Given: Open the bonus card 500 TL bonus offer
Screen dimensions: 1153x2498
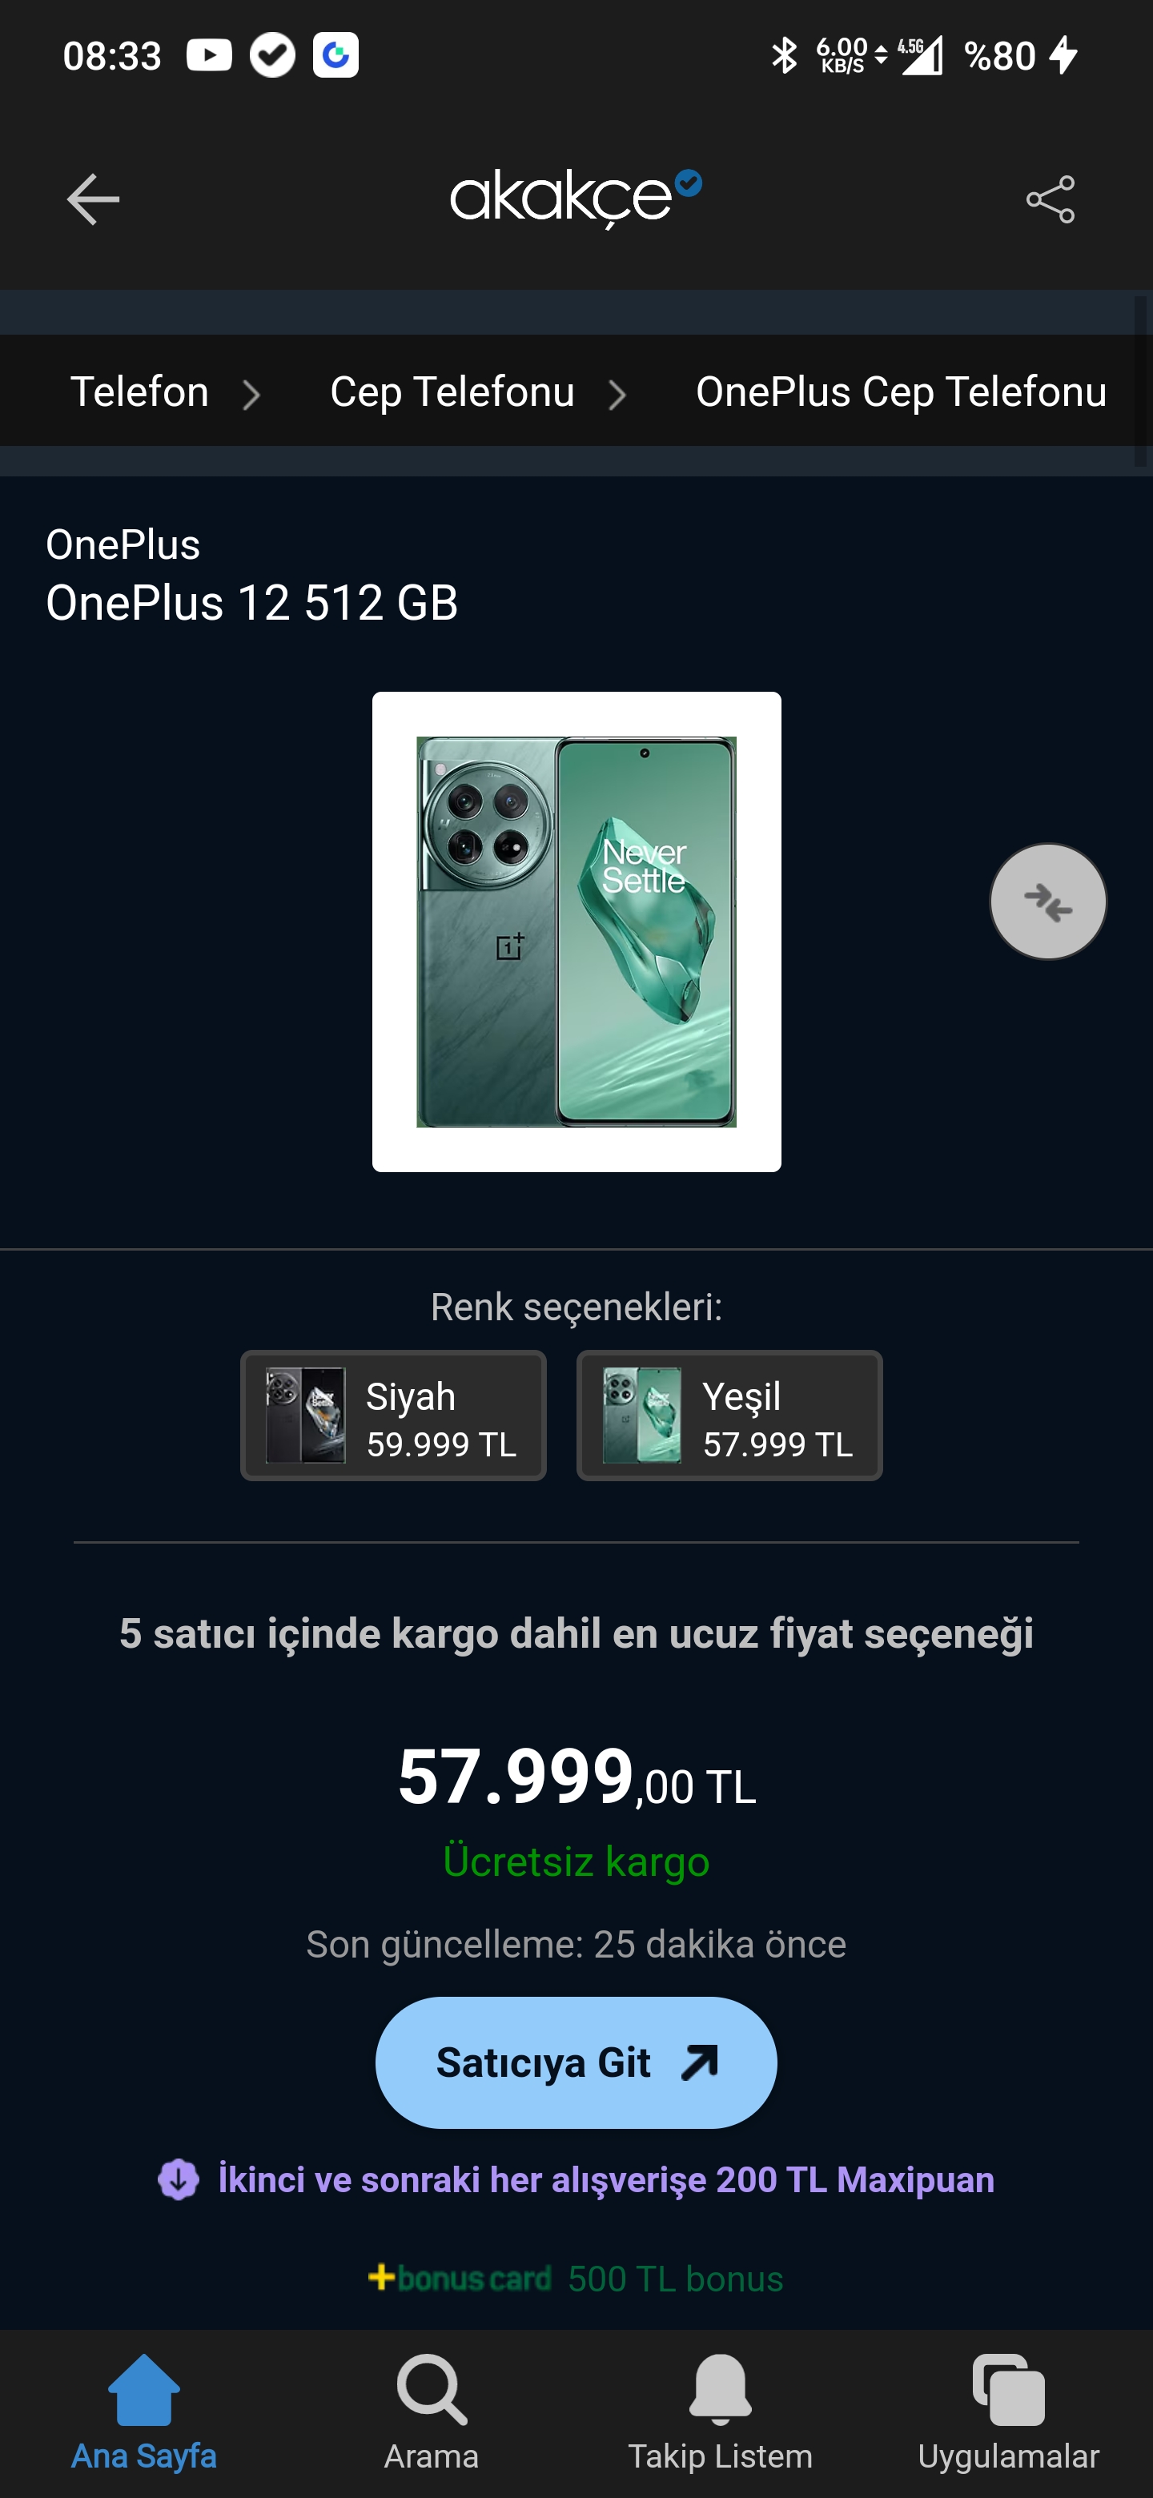Looking at the screenshot, I should (x=576, y=2278).
